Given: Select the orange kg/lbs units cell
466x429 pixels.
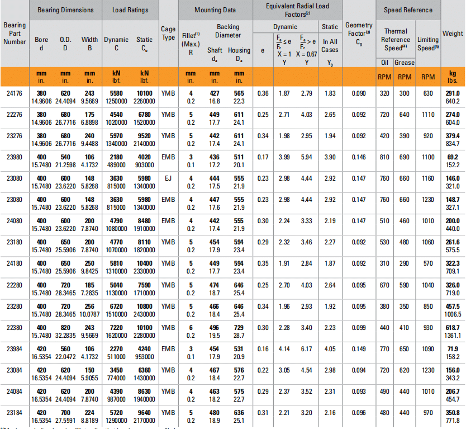Looking at the screenshot, I should pyautogui.click(x=453, y=77).
